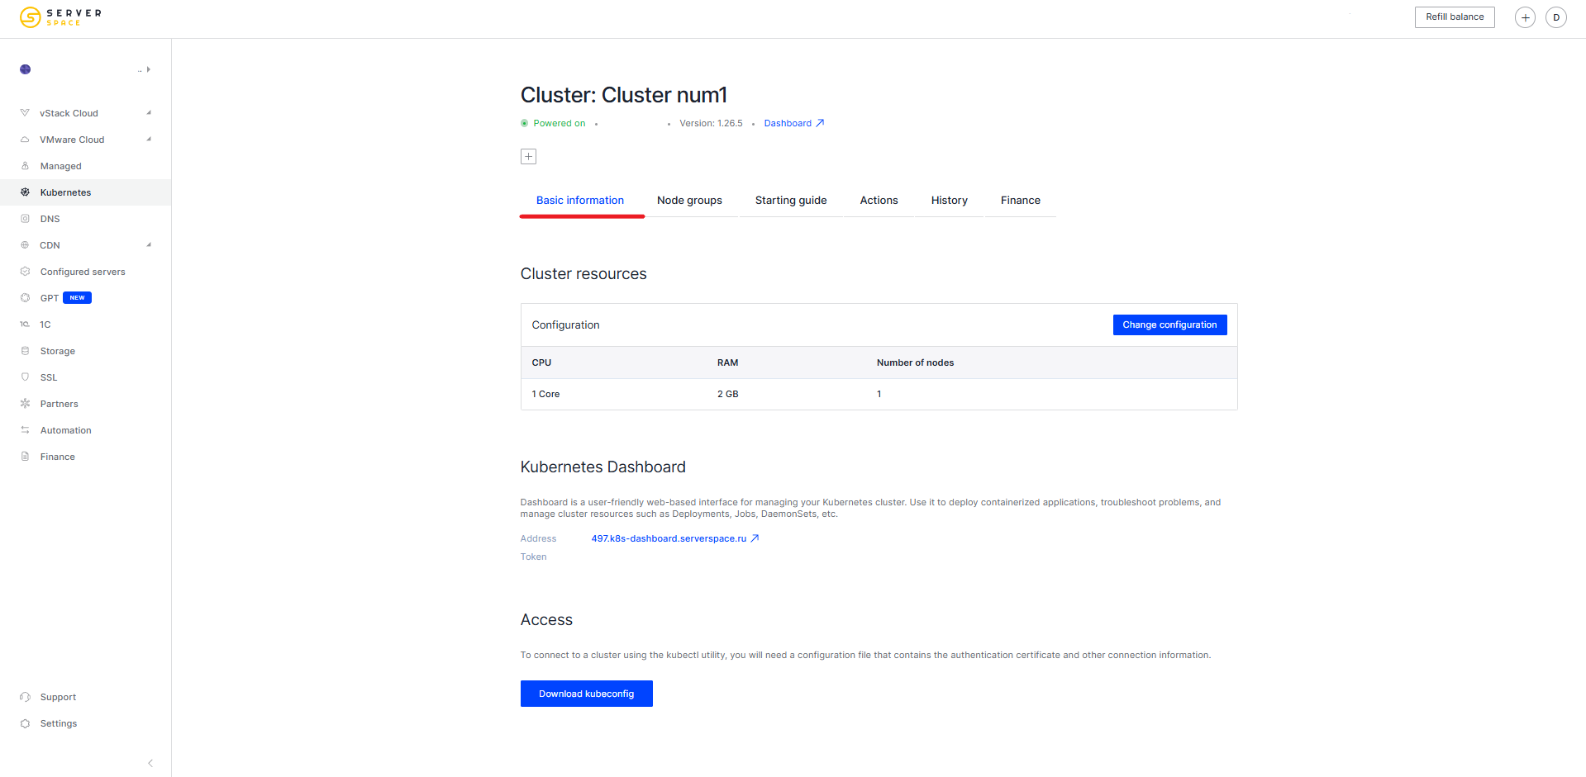Open Support in the sidebar
This screenshot has width=1586, height=777.
58,697
